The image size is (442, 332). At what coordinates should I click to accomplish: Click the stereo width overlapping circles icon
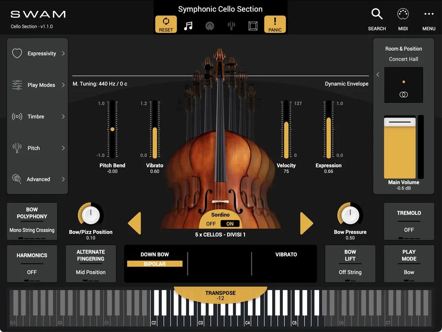[404, 95]
